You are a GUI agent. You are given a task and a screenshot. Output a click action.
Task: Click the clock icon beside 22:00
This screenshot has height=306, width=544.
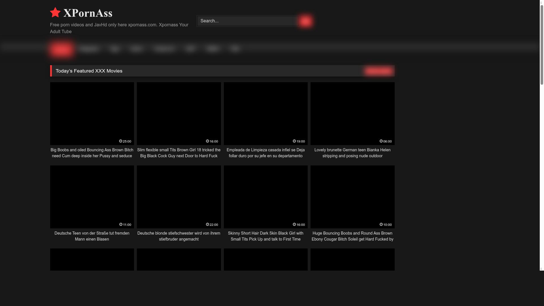coord(207,224)
